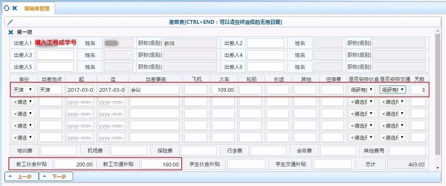The height and width of the screenshot is (186, 446).
Task: Click the 行李费 input field
Action: pyautogui.click(x=269, y=151)
